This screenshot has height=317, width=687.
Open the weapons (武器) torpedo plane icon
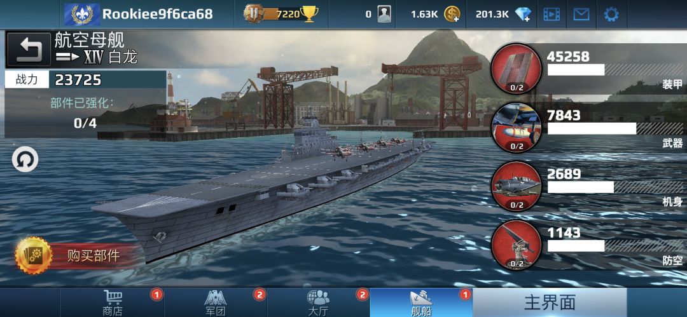coord(517,128)
